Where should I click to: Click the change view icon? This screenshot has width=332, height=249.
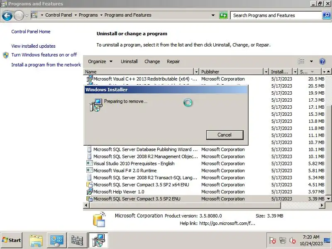tap(301, 61)
